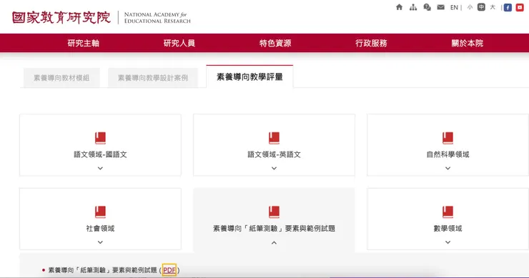The width and height of the screenshot is (529, 278).
Task: Click book icon for 語文領域-英語文
Action: (274, 138)
